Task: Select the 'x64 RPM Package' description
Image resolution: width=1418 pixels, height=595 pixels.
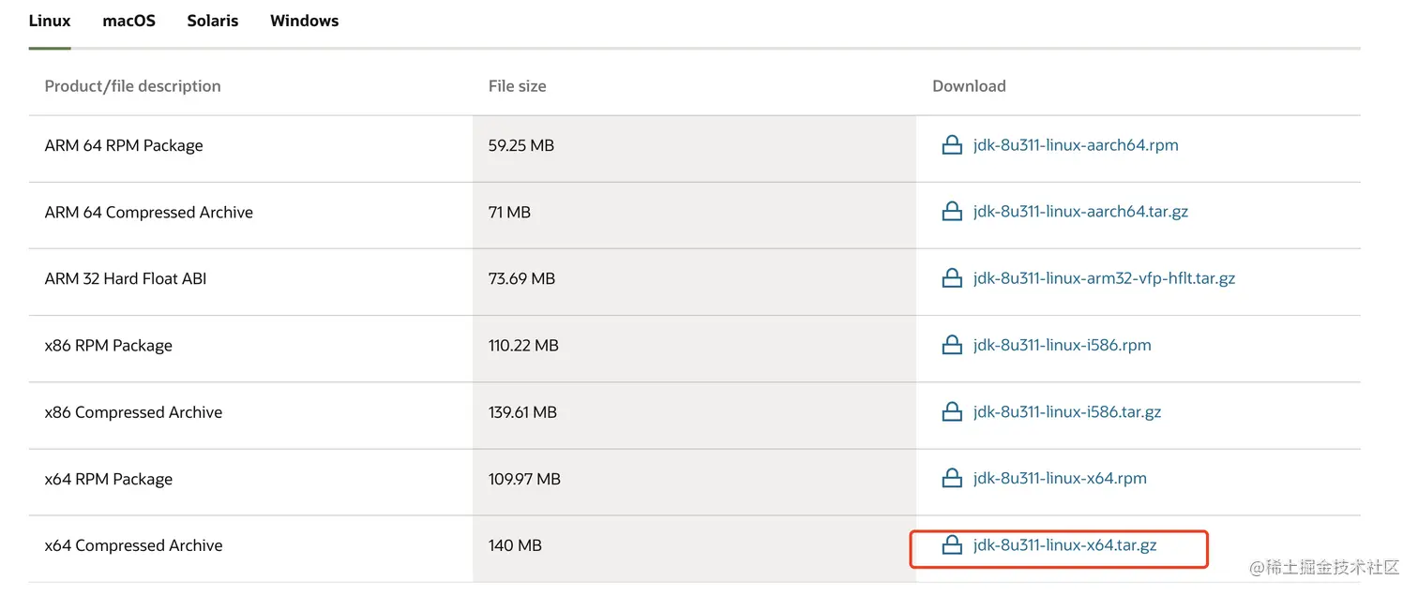Action: pyautogui.click(x=109, y=479)
